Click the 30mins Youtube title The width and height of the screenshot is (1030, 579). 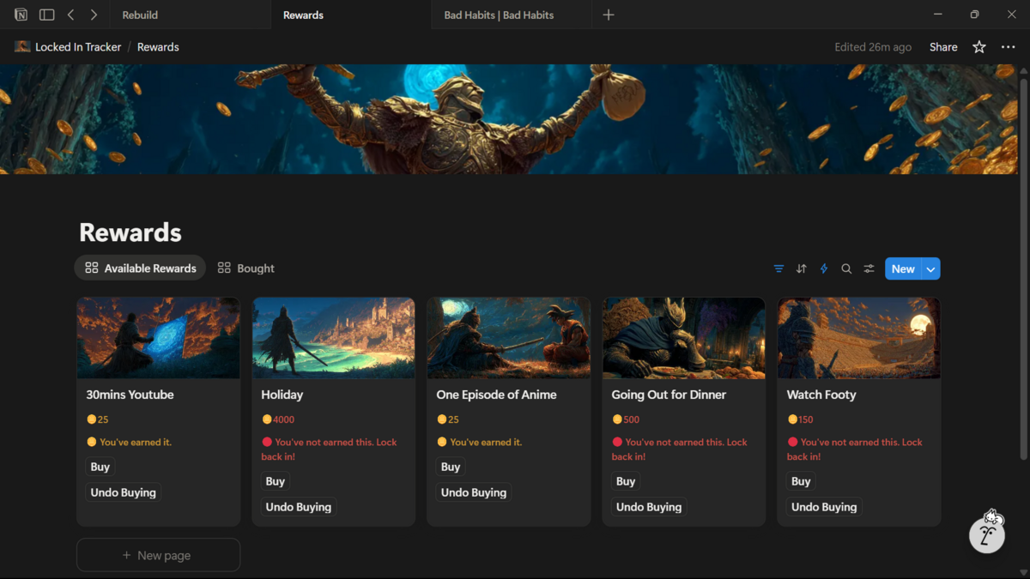130,395
